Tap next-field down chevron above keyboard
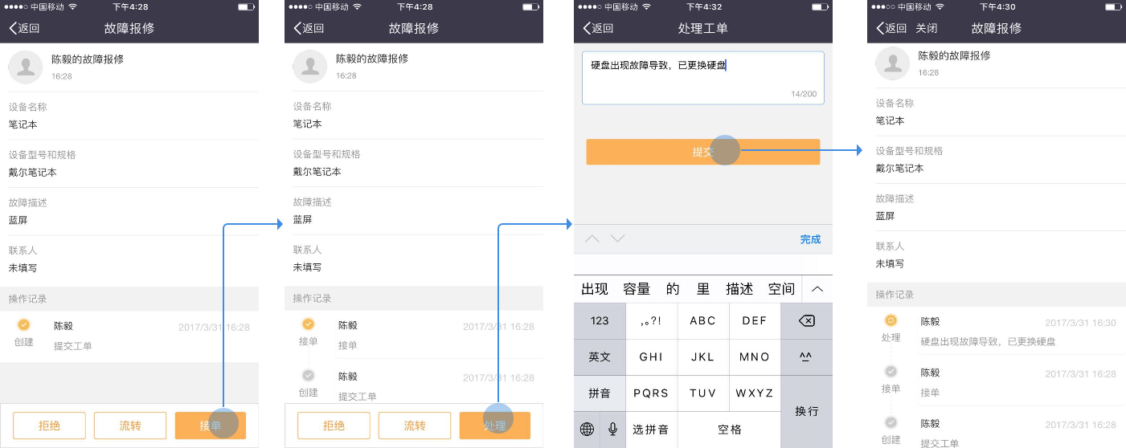The width and height of the screenshot is (1126, 448). (x=617, y=238)
